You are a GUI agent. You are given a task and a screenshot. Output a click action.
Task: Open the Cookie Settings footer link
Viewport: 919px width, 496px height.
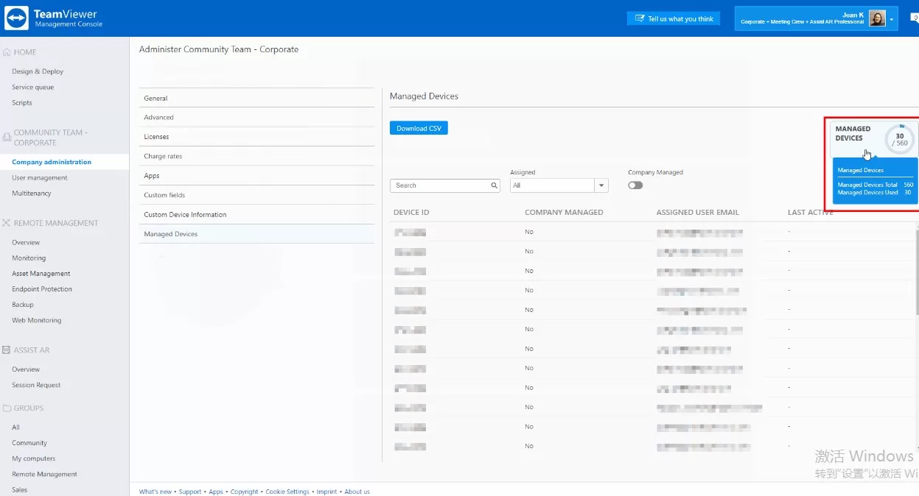pyautogui.click(x=287, y=492)
